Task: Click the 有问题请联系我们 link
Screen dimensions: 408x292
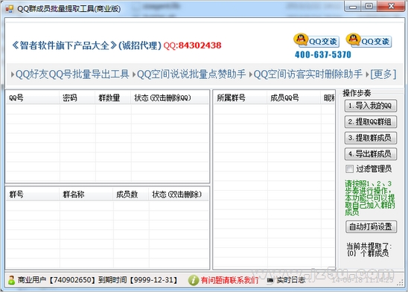Action: [229, 280]
